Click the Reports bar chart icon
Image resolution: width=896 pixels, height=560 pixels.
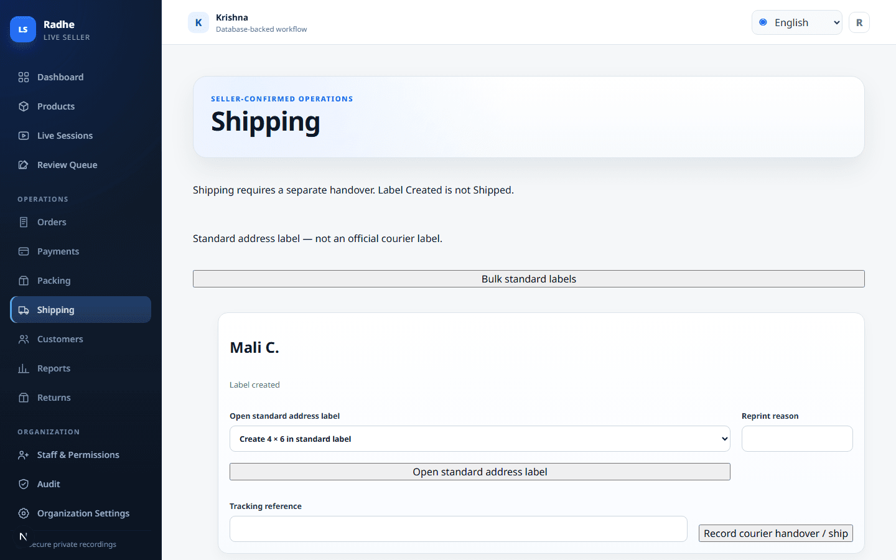[24, 368]
